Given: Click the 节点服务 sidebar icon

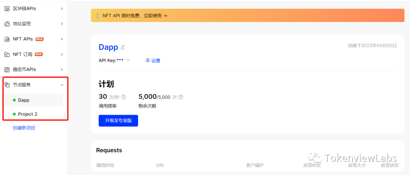Looking at the screenshot, I should click(7, 85).
